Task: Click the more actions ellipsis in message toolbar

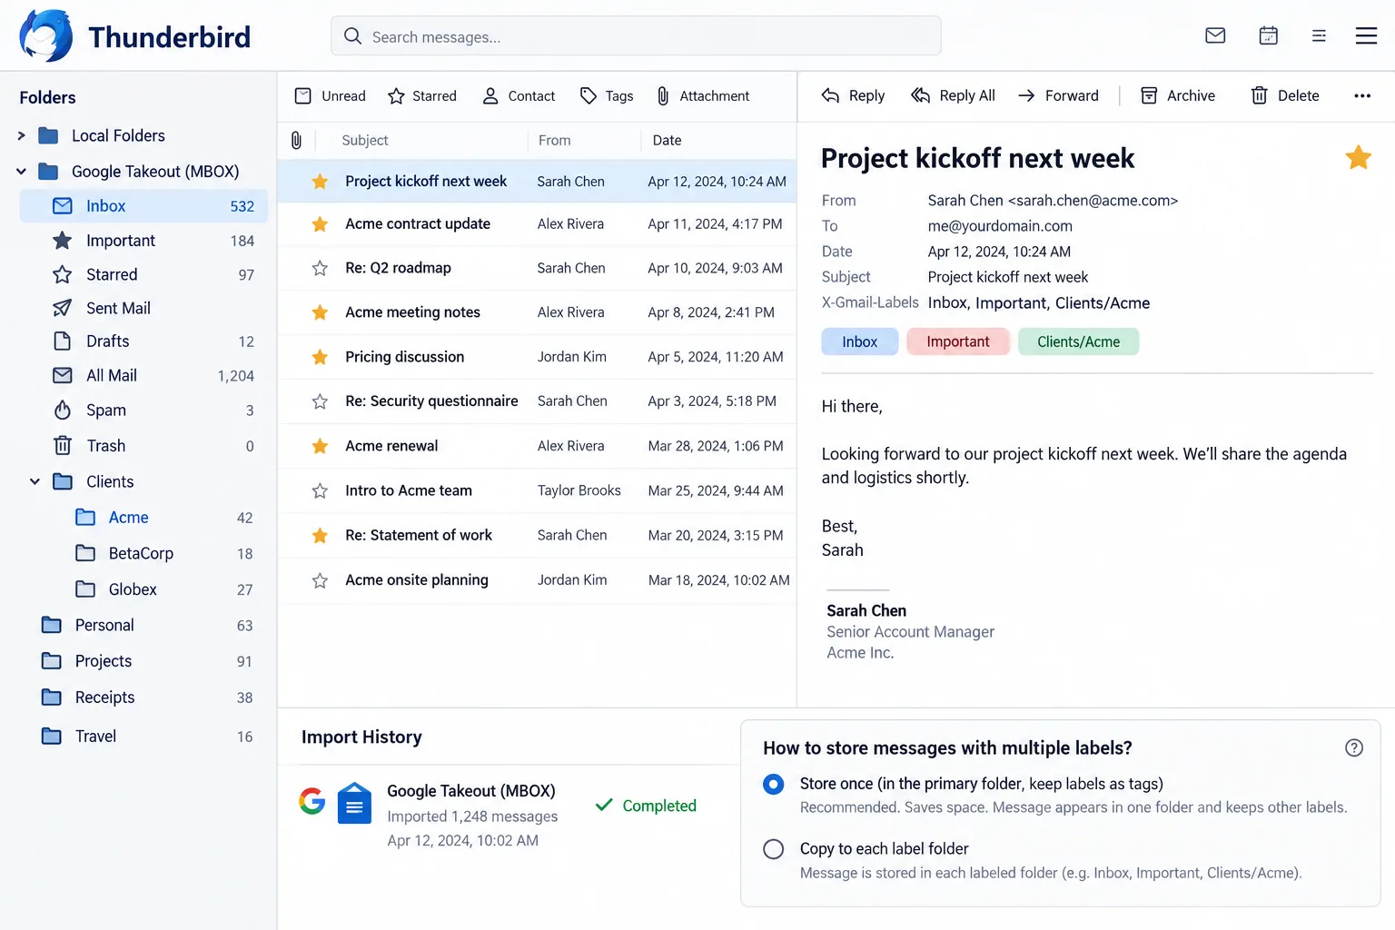Action: [1362, 95]
